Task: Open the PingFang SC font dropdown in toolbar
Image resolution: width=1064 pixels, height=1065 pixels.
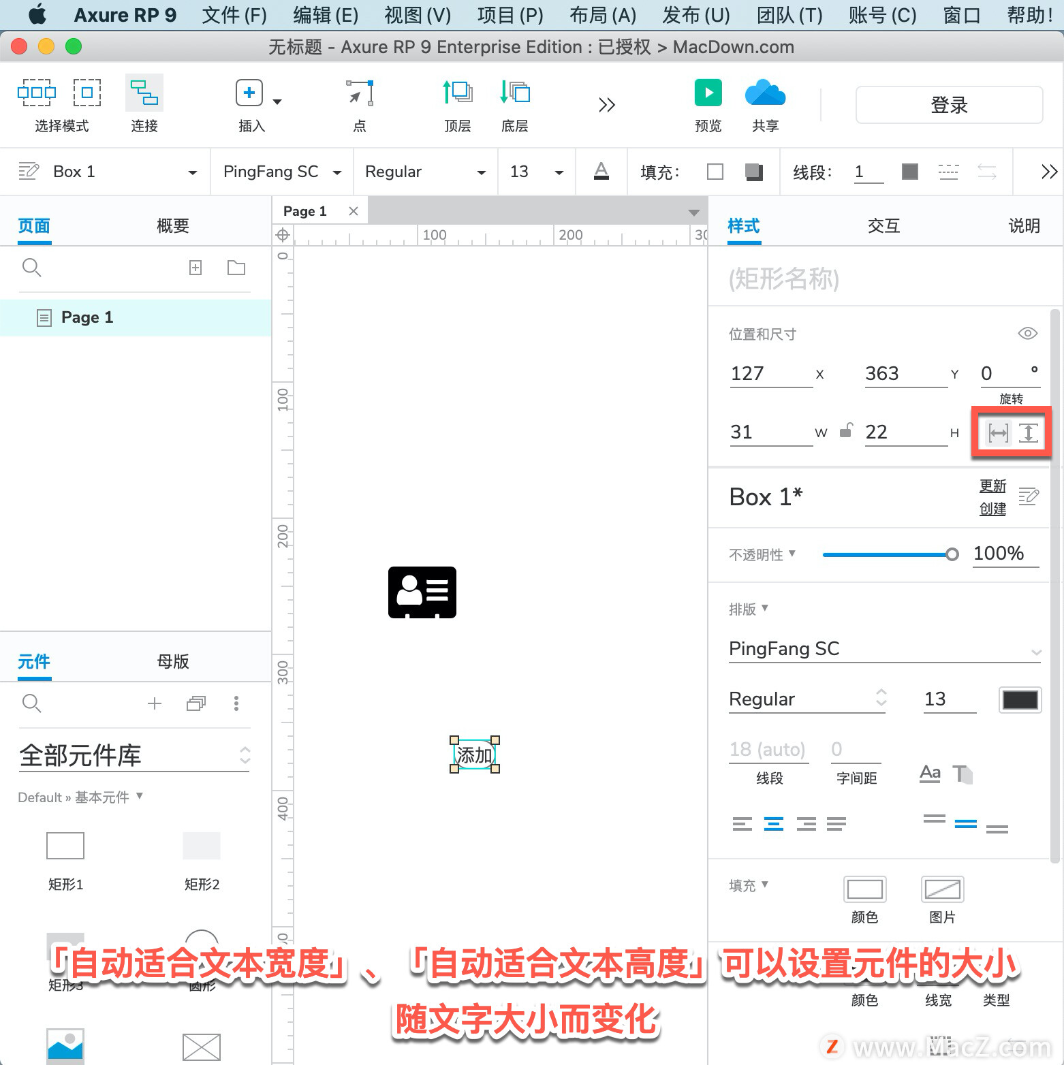Action: [337, 173]
